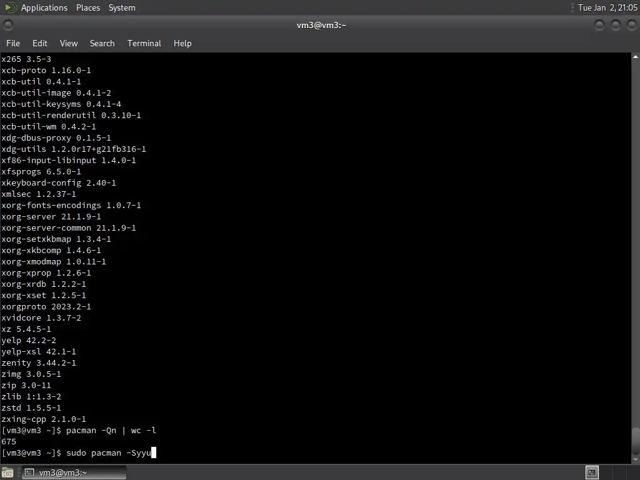Click the line 'xcb-util-renderutil 0.3.10-1'
This screenshot has width=640, height=480.
[71, 116]
